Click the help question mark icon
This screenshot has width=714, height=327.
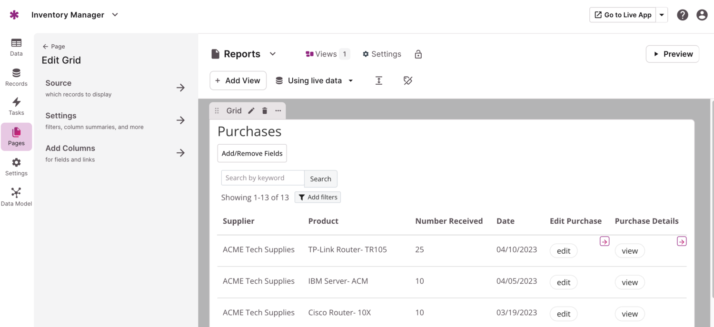pos(682,15)
